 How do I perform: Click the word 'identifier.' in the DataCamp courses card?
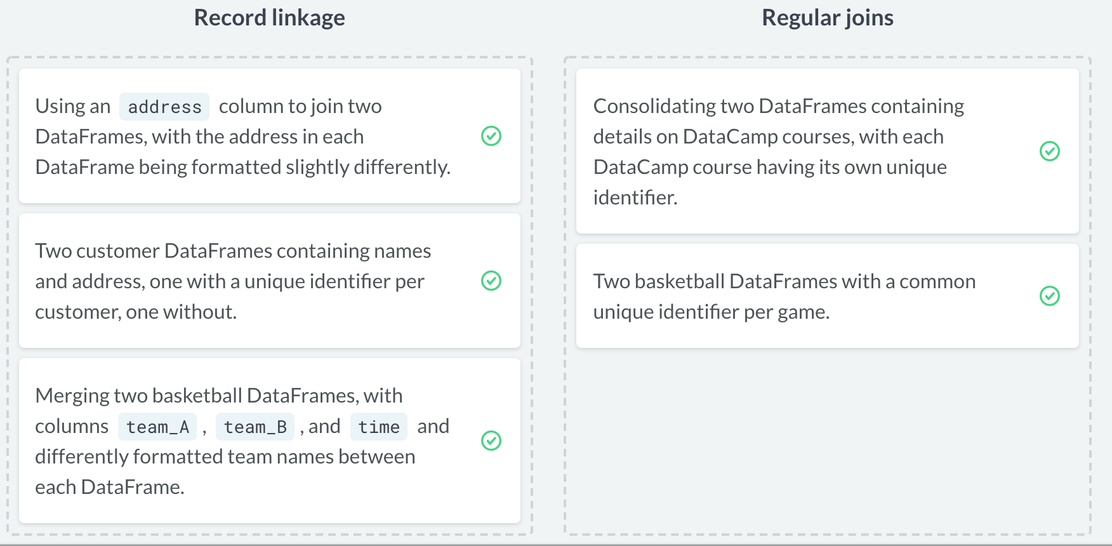click(x=635, y=197)
